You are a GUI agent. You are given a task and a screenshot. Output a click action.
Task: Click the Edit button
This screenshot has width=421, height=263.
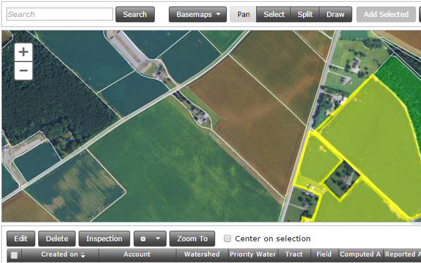(x=21, y=239)
